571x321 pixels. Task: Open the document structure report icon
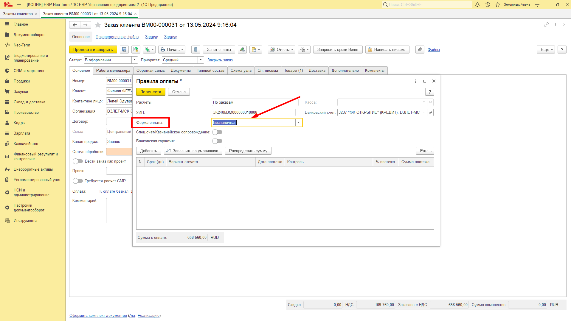click(195, 50)
